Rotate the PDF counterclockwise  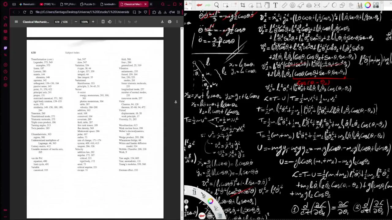coord(110,22)
